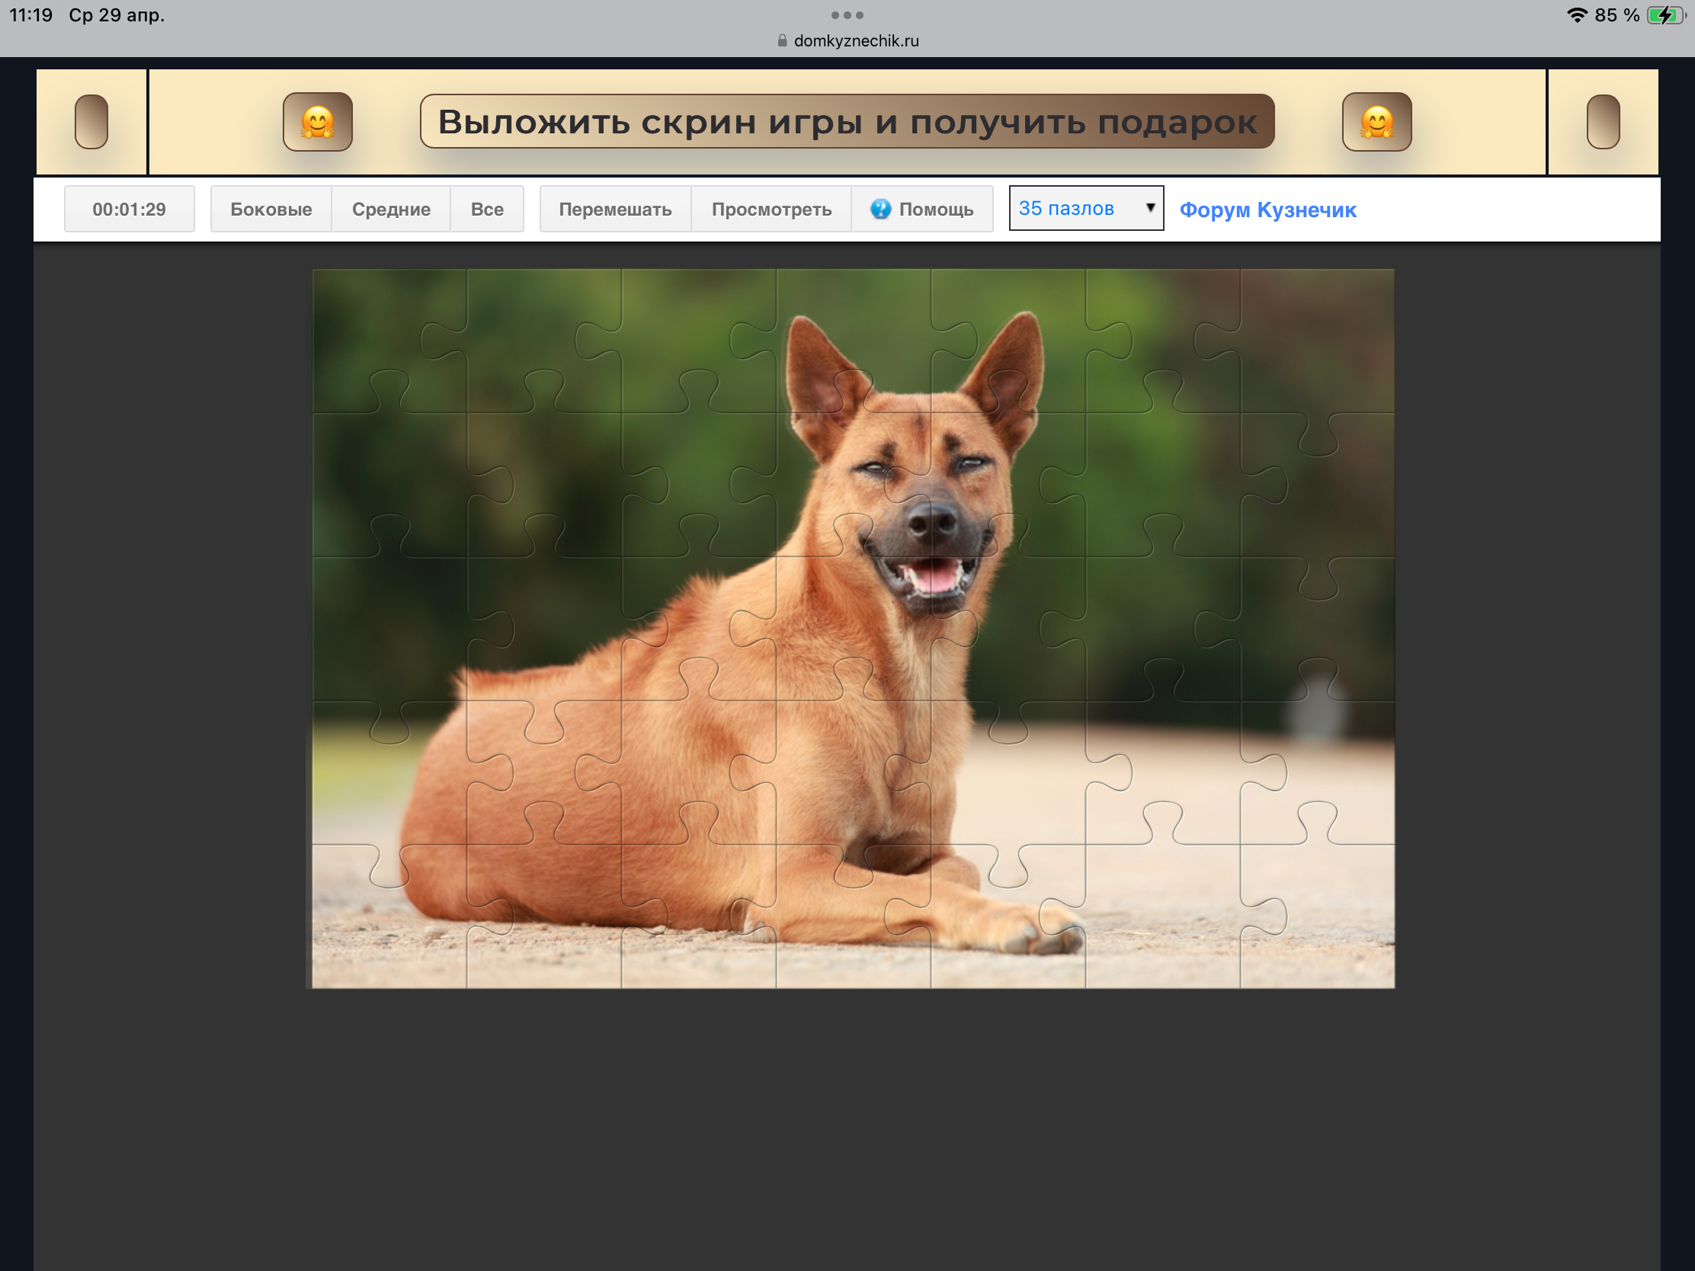Preview the image with Просмотреть
Screen dimensions: 1695x1271
[771, 209]
